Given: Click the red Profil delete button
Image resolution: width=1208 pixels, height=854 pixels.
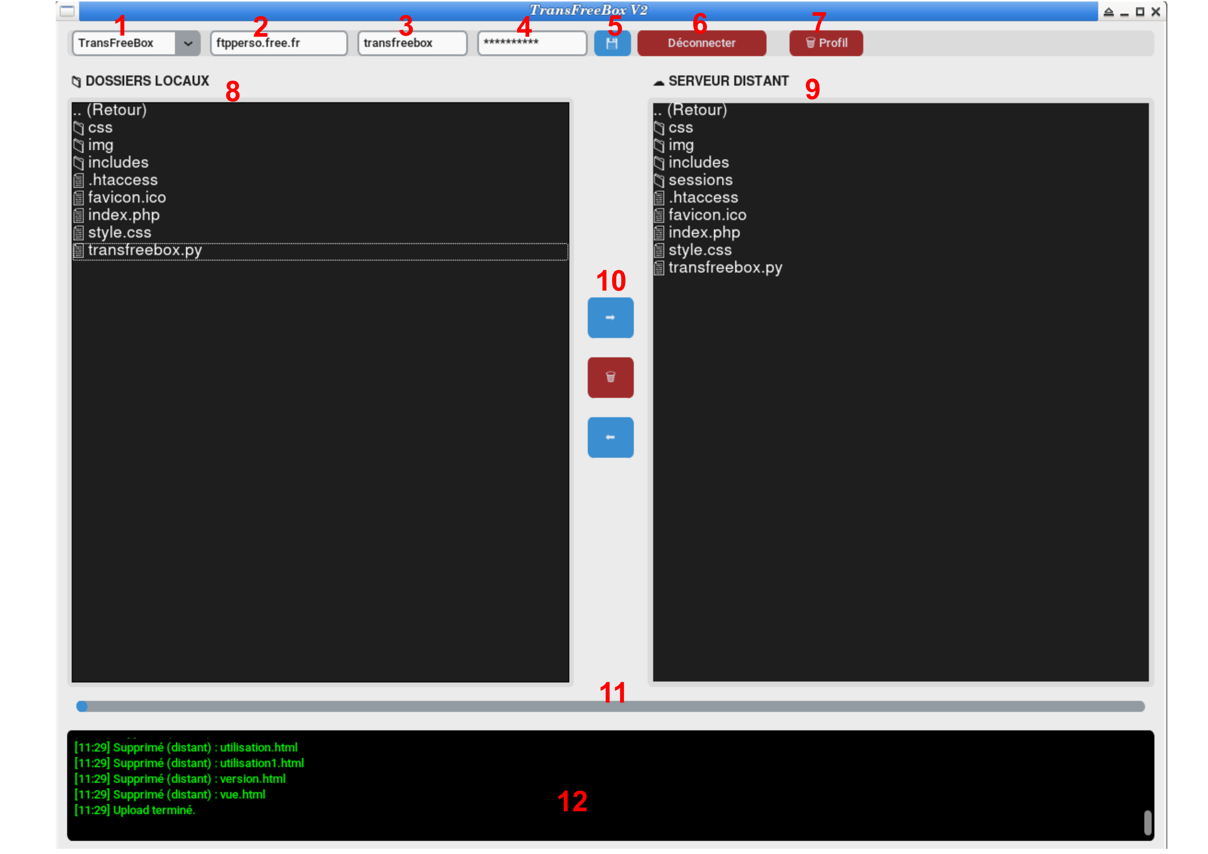Looking at the screenshot, I should click(x=826, y=43).
